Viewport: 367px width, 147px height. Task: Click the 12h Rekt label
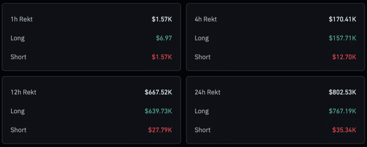tap(24, 92)
